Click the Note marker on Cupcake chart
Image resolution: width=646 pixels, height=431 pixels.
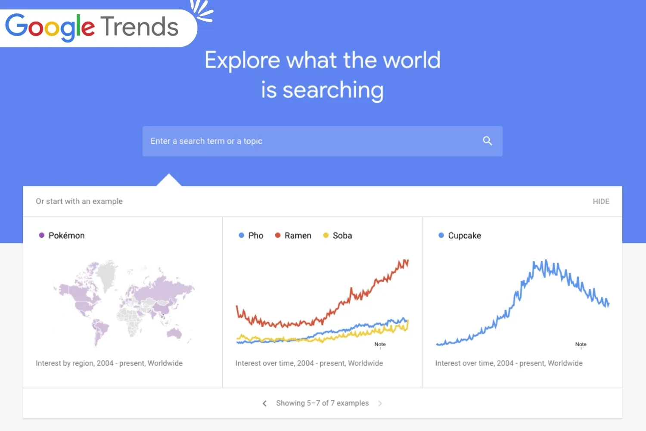coord(581,344)
